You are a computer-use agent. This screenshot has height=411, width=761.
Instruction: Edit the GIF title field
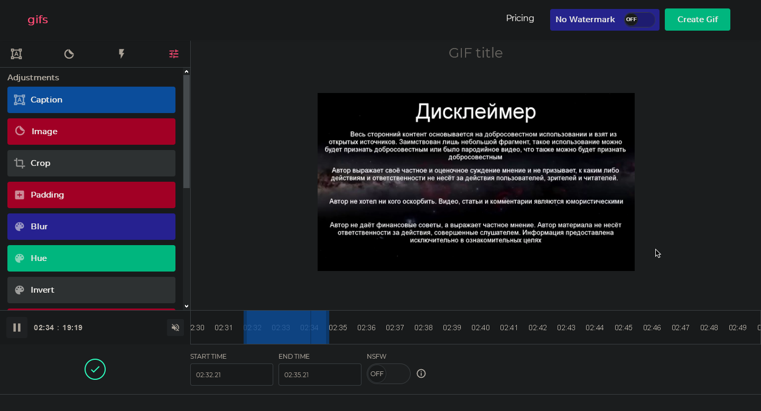476,53
